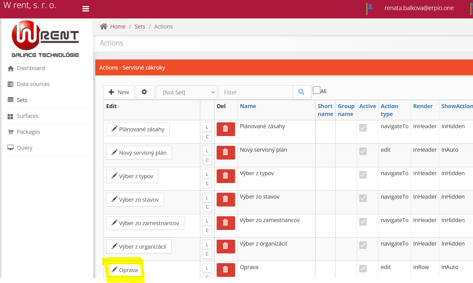Click trash icon for Výber z typov
This screenshot has width=473, height=283.
(x=226, y=176)
